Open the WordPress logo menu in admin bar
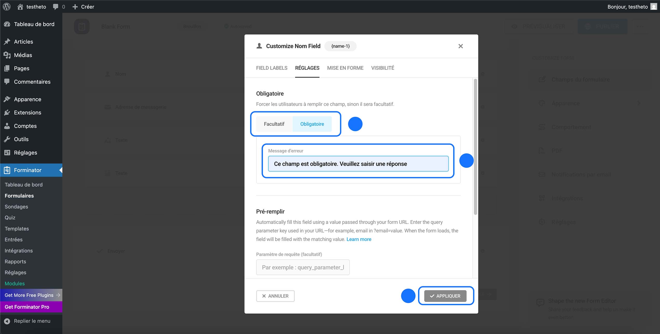 (x=6, y=6)
